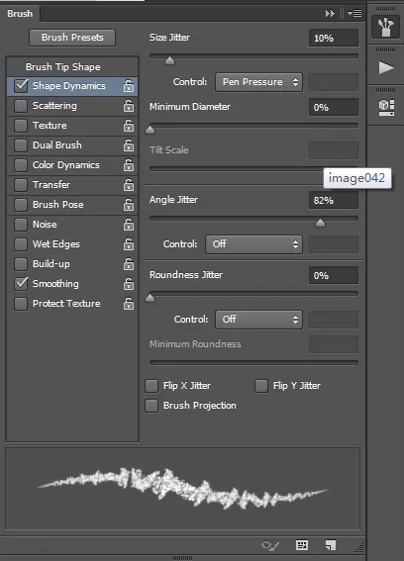The image size is (404, 561).
Task: Open the Brush panel flyout menu
Action: tap(354, 14)
